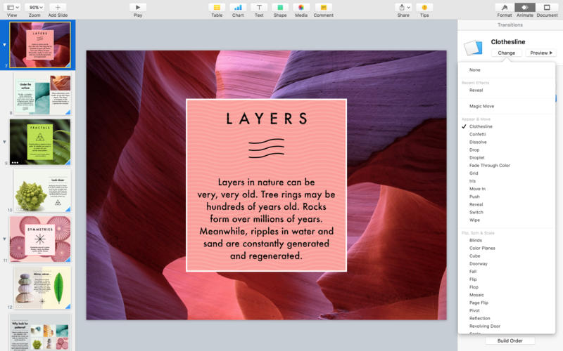The image size is (563, 351).
Task: Open the View options dropdown
Action: [x=12, y=7]
